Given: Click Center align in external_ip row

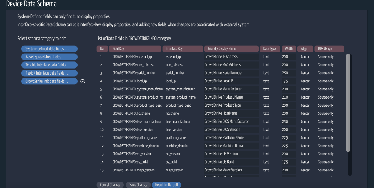Looking at the screenshot, I should [305, 57].
